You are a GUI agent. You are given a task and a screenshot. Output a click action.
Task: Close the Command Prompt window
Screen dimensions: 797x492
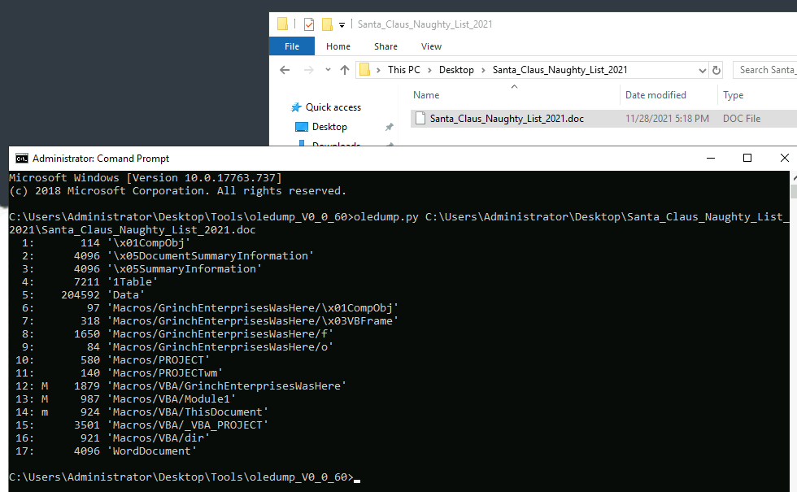tap(784, 158)
